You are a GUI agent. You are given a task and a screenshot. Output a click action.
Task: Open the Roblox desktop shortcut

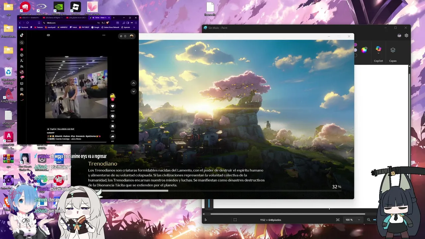(76, 9)
